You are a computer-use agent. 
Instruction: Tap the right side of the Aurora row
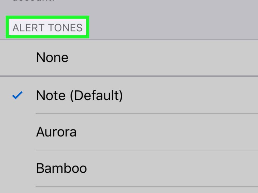pos(215,132)
